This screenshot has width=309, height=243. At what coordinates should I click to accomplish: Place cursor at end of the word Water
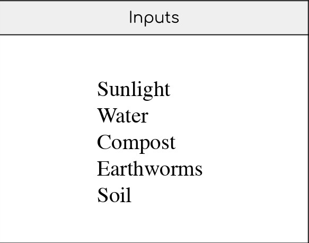point(148,116)
